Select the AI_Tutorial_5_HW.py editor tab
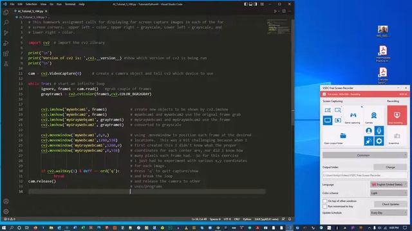 (x=30, y=12)
